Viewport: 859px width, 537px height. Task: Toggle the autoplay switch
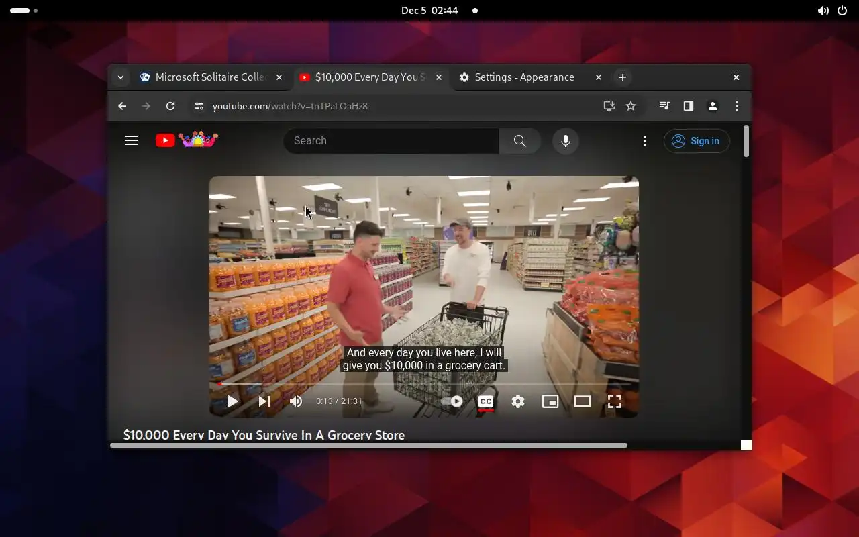click(x=452, y=401)
